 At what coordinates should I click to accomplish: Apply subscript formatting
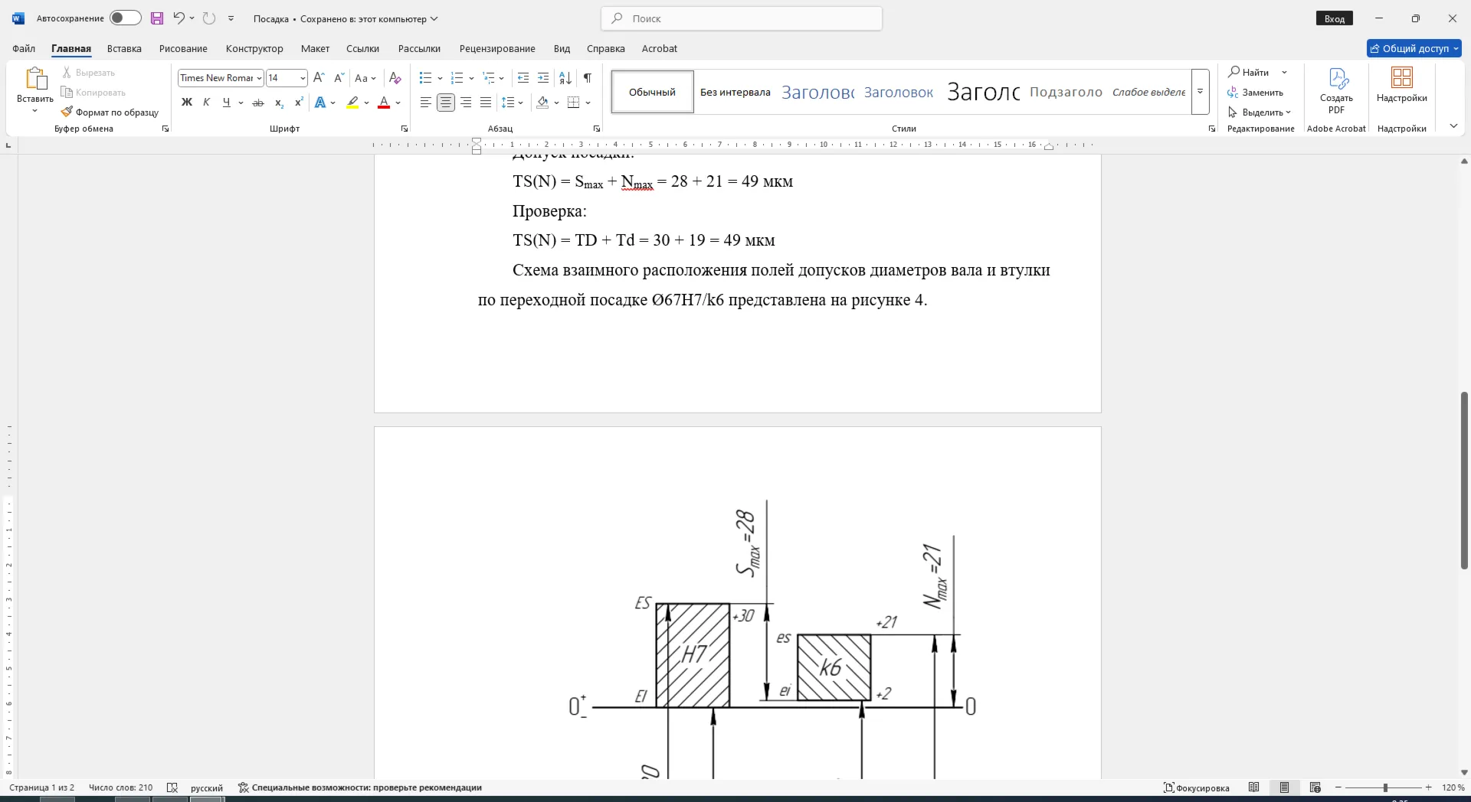pyautogui.click(x=279, y=103)
